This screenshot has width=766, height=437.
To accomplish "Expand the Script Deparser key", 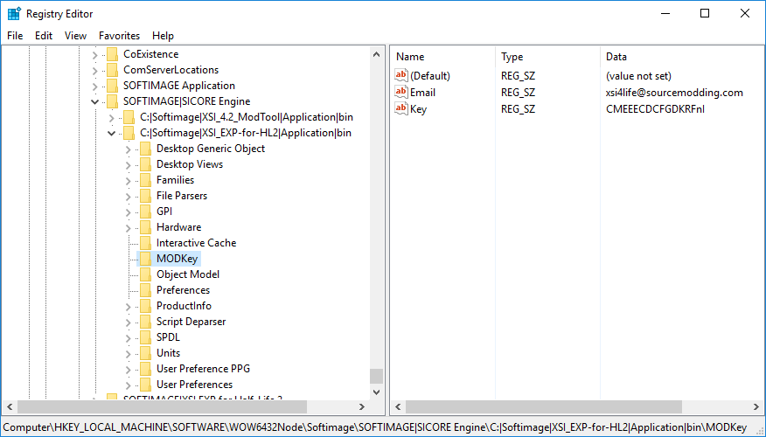I will point(128,323).
